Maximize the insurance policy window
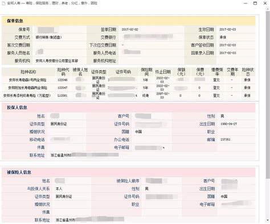This screenshot has width=270, height=224. pyautogui.click(x=255, y=3)
